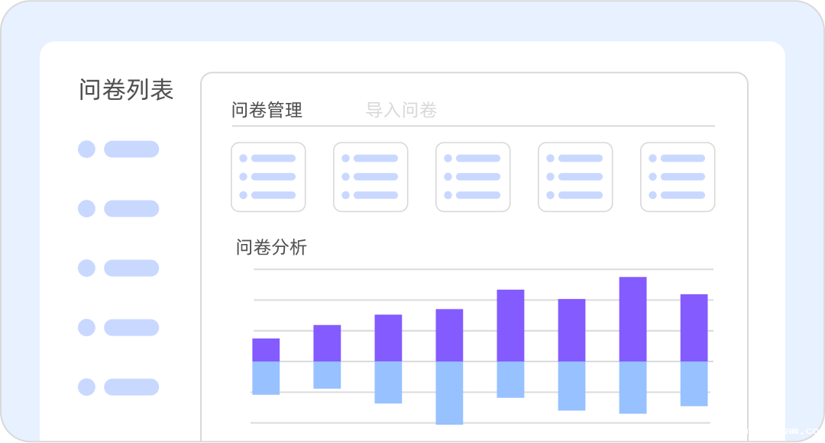Expand the 问卷分析 section

270,248
